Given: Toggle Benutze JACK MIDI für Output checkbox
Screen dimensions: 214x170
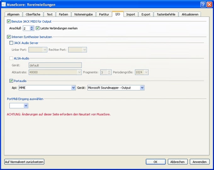Looking at the screenshot, I should coord(9,21).
